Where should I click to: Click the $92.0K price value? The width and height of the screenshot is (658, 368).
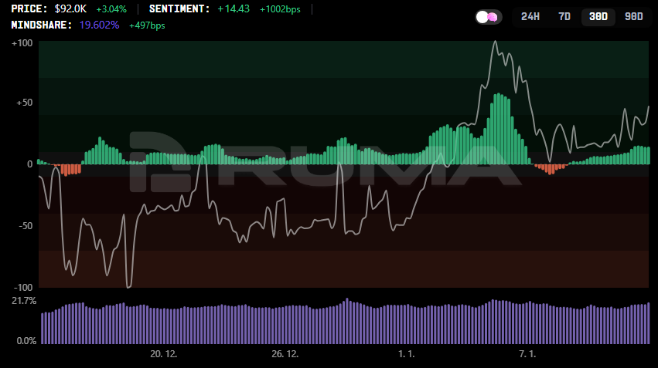70,8
